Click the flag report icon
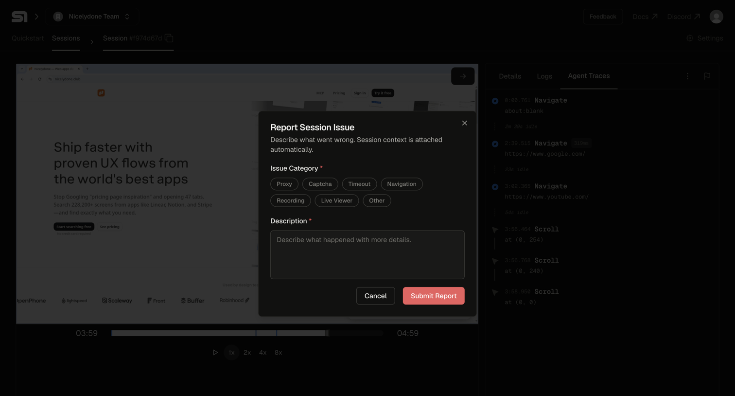The image size is (735, 396). click(x=707, y=76)
